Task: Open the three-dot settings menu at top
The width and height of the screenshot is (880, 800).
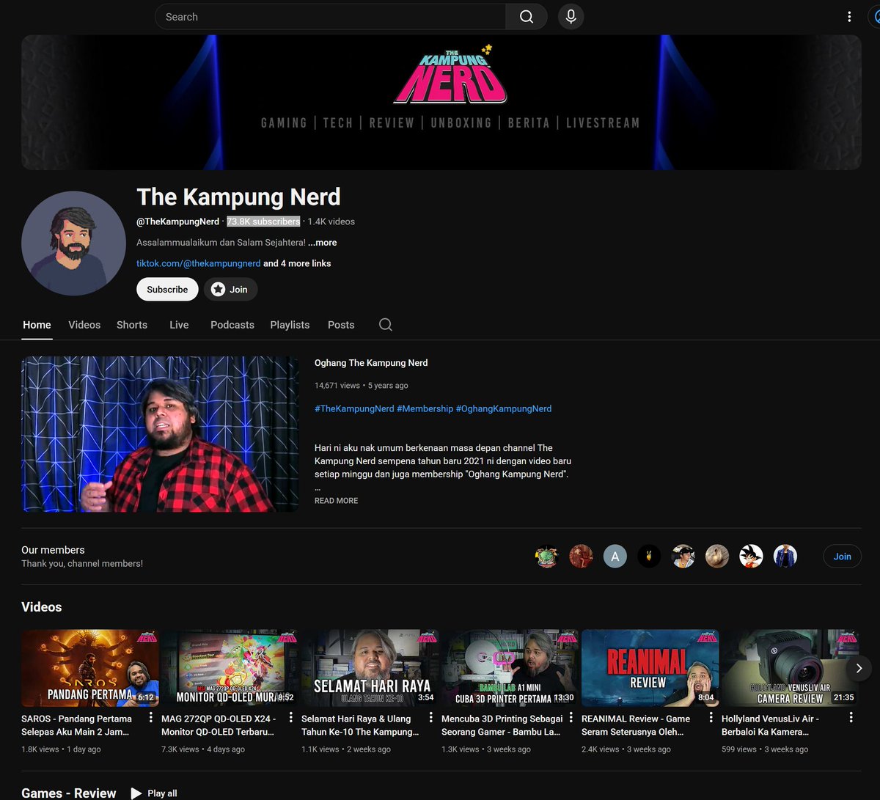Action: pos(849,17)
